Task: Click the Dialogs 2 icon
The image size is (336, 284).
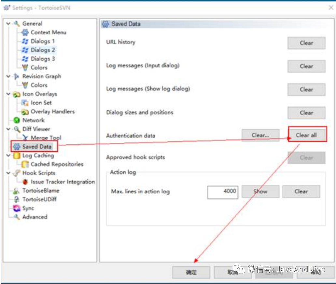Action: tap(25, 50)
